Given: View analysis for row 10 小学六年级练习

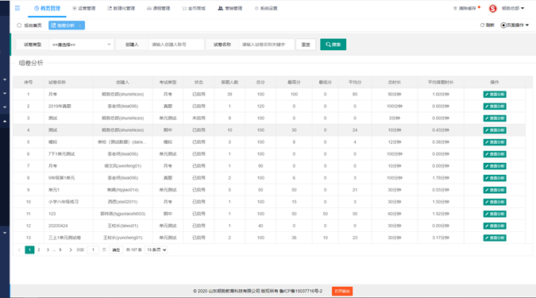Looking at the screenshot, I should point(495,202).
